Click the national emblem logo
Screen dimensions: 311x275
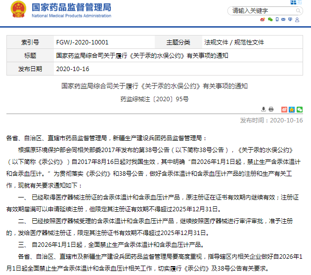coord(18,9)
